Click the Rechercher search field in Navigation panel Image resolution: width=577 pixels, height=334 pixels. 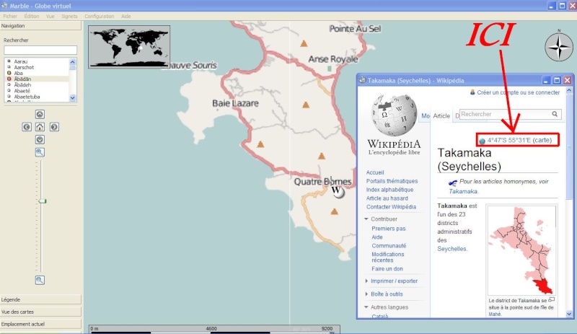click(40, 50)
